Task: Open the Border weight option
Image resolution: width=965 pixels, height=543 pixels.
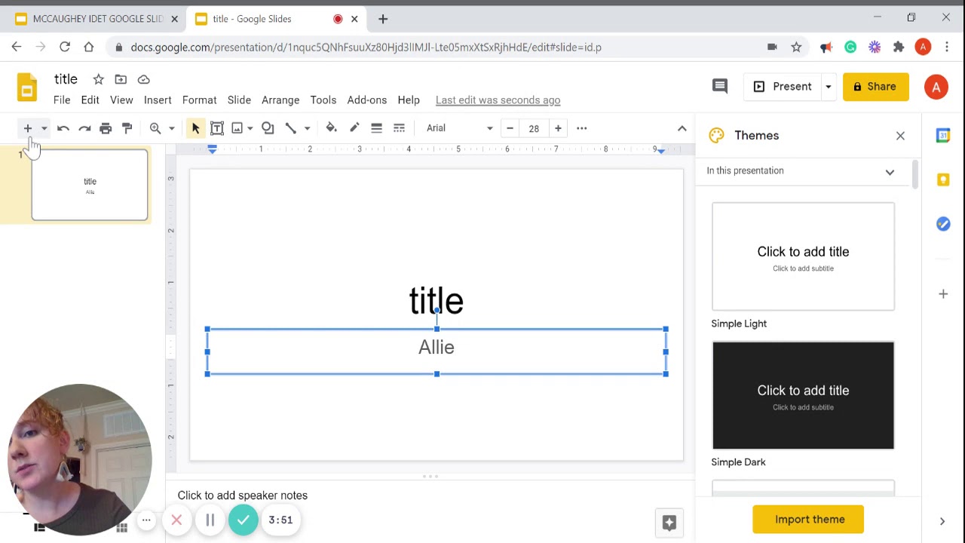Action: (376, 128)
